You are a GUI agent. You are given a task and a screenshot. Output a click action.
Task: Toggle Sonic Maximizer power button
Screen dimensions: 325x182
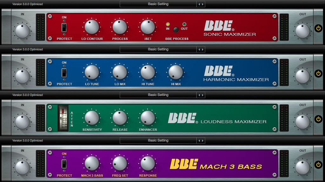tap(318, 28)
